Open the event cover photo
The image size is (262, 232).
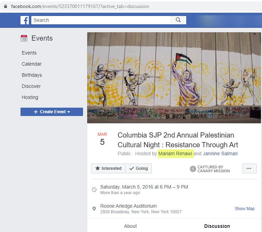174,78
